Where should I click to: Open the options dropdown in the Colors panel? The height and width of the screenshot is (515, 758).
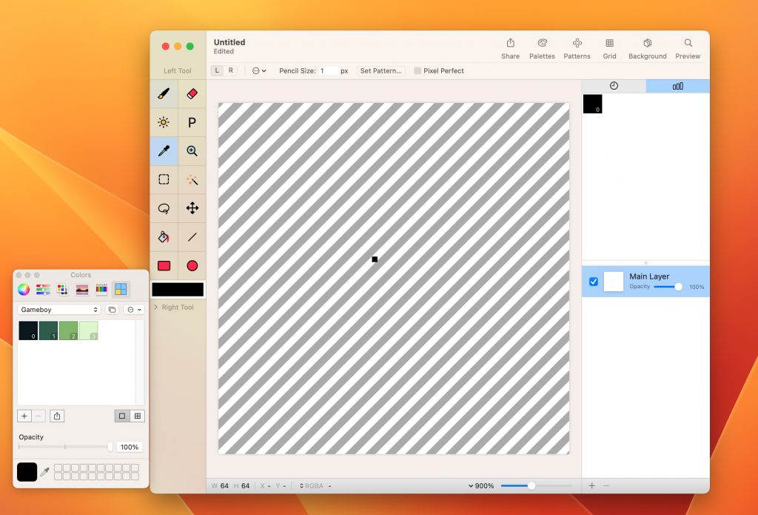(133, 310)
